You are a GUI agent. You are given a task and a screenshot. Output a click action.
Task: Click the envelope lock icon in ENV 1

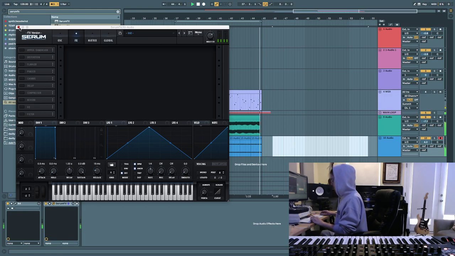101,130
